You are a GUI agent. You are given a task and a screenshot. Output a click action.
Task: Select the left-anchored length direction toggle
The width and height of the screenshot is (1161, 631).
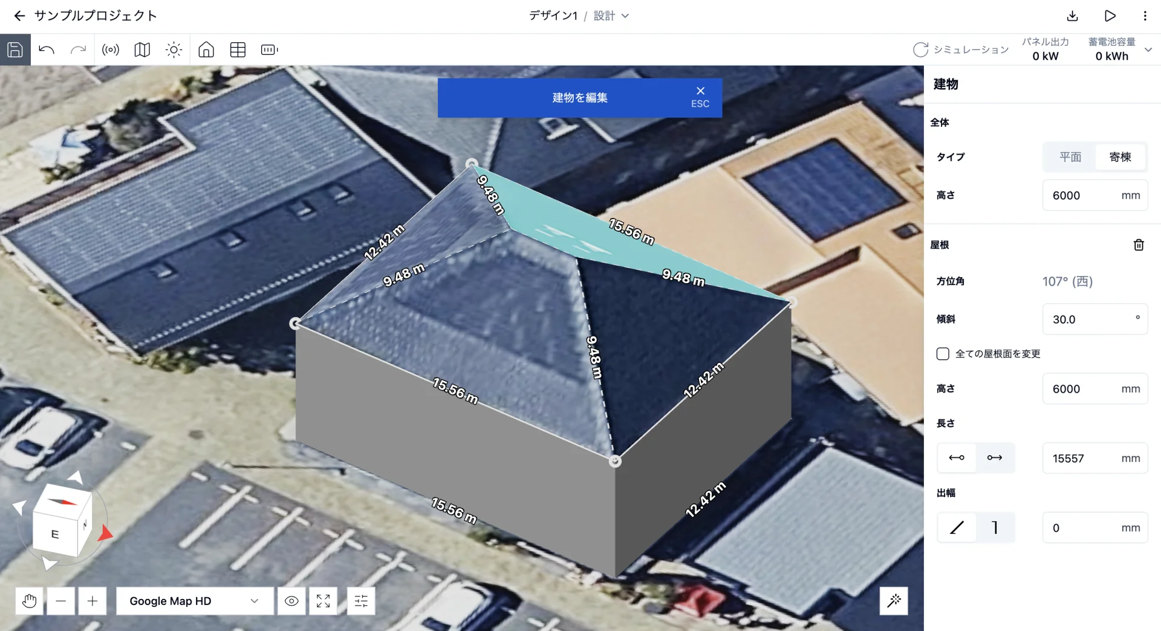point(957,458)
